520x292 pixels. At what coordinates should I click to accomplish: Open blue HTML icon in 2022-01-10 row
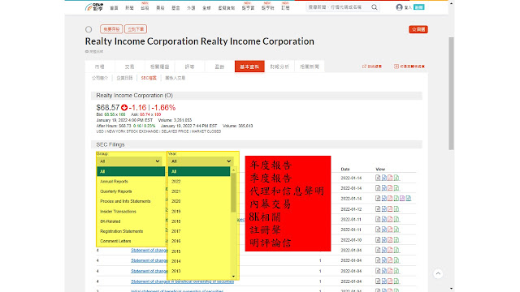pyautogui.click(x=384, y=239)
